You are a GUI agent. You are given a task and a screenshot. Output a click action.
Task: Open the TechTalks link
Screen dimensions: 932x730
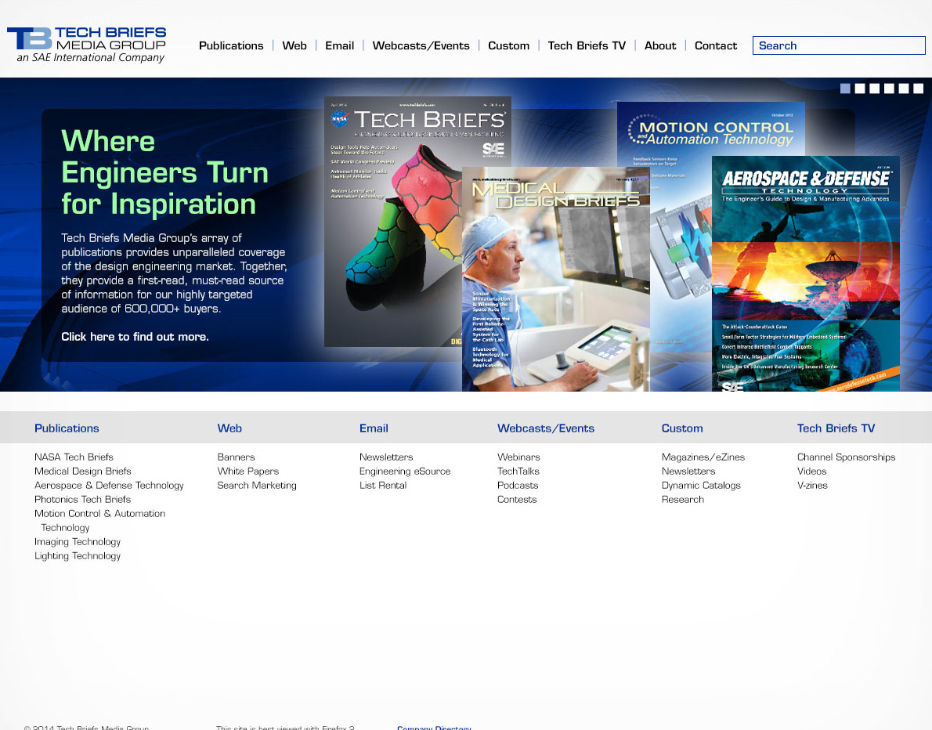pos(518,471)
